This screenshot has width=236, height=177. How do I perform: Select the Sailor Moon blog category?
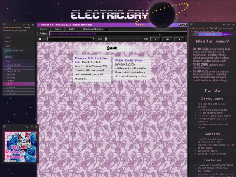click(x=18, y=71)
